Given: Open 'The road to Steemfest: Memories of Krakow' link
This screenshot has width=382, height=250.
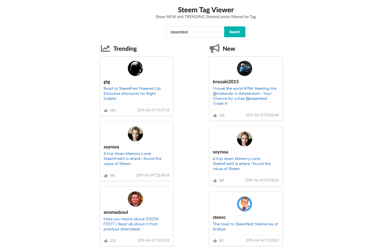Looking at the screenshot, I should click(245, 227).
